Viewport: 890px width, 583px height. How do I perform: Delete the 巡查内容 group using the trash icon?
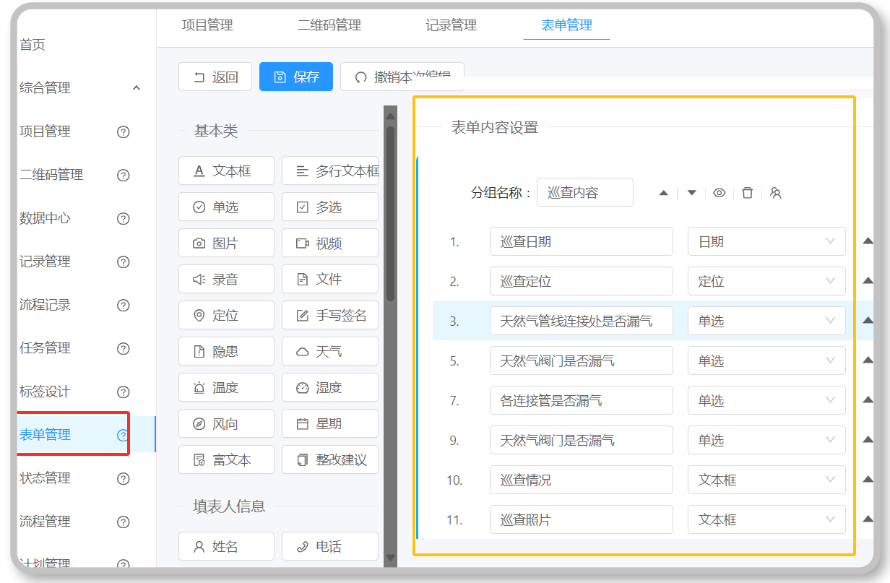[x=748, y=193]
